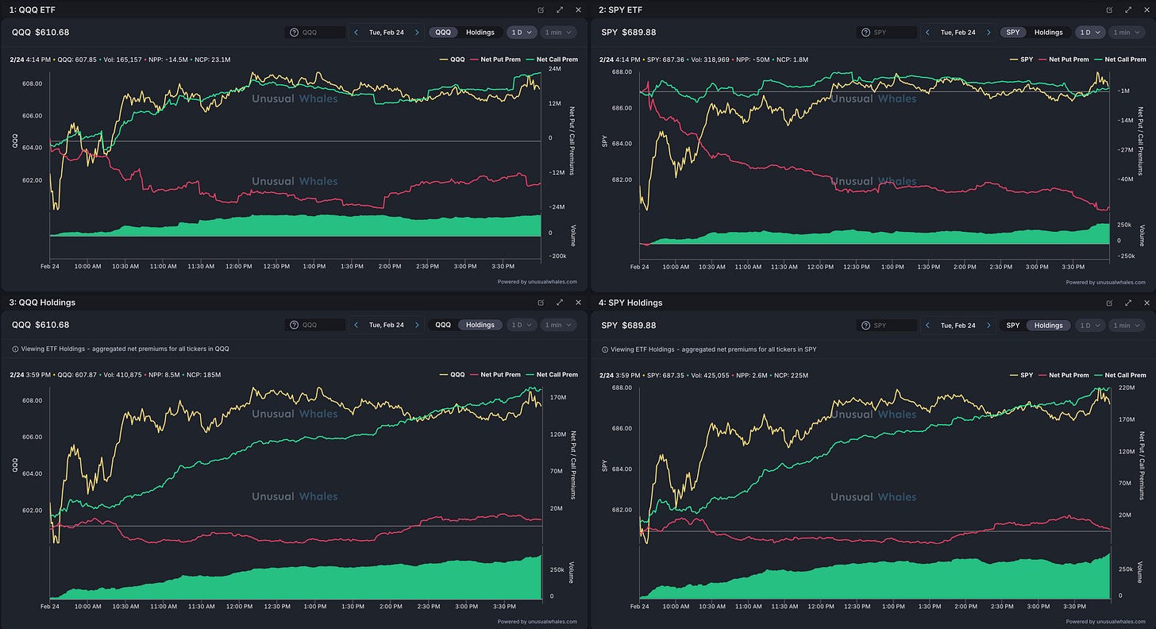Image resolution: width=1156 pixels, height=629 pixels.
Task: Toggle Net Put Prem legend in SPY ETF chart
Action: point(1064,59)
